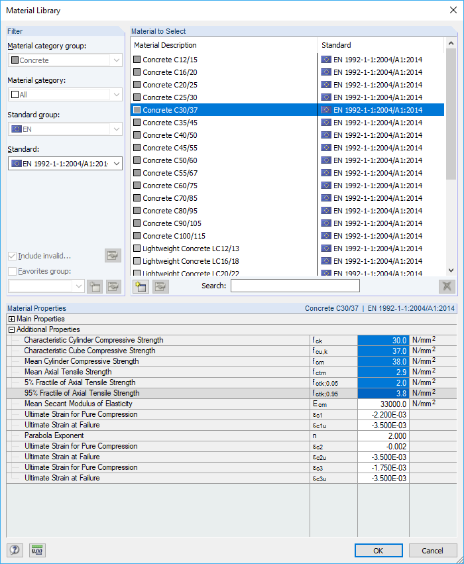Image resolution: width=464 pixels, height=564 pixels.
Task: Toggle the Favorites group checkbox
Action: click(x=12, y=271)
